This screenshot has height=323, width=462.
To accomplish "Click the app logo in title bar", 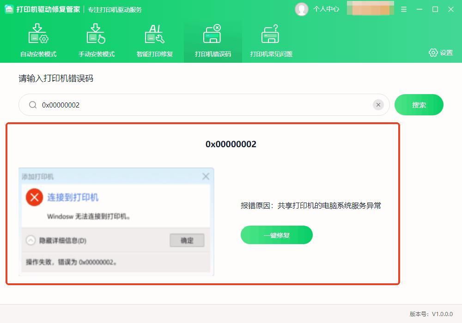I will tap(9, 9).
